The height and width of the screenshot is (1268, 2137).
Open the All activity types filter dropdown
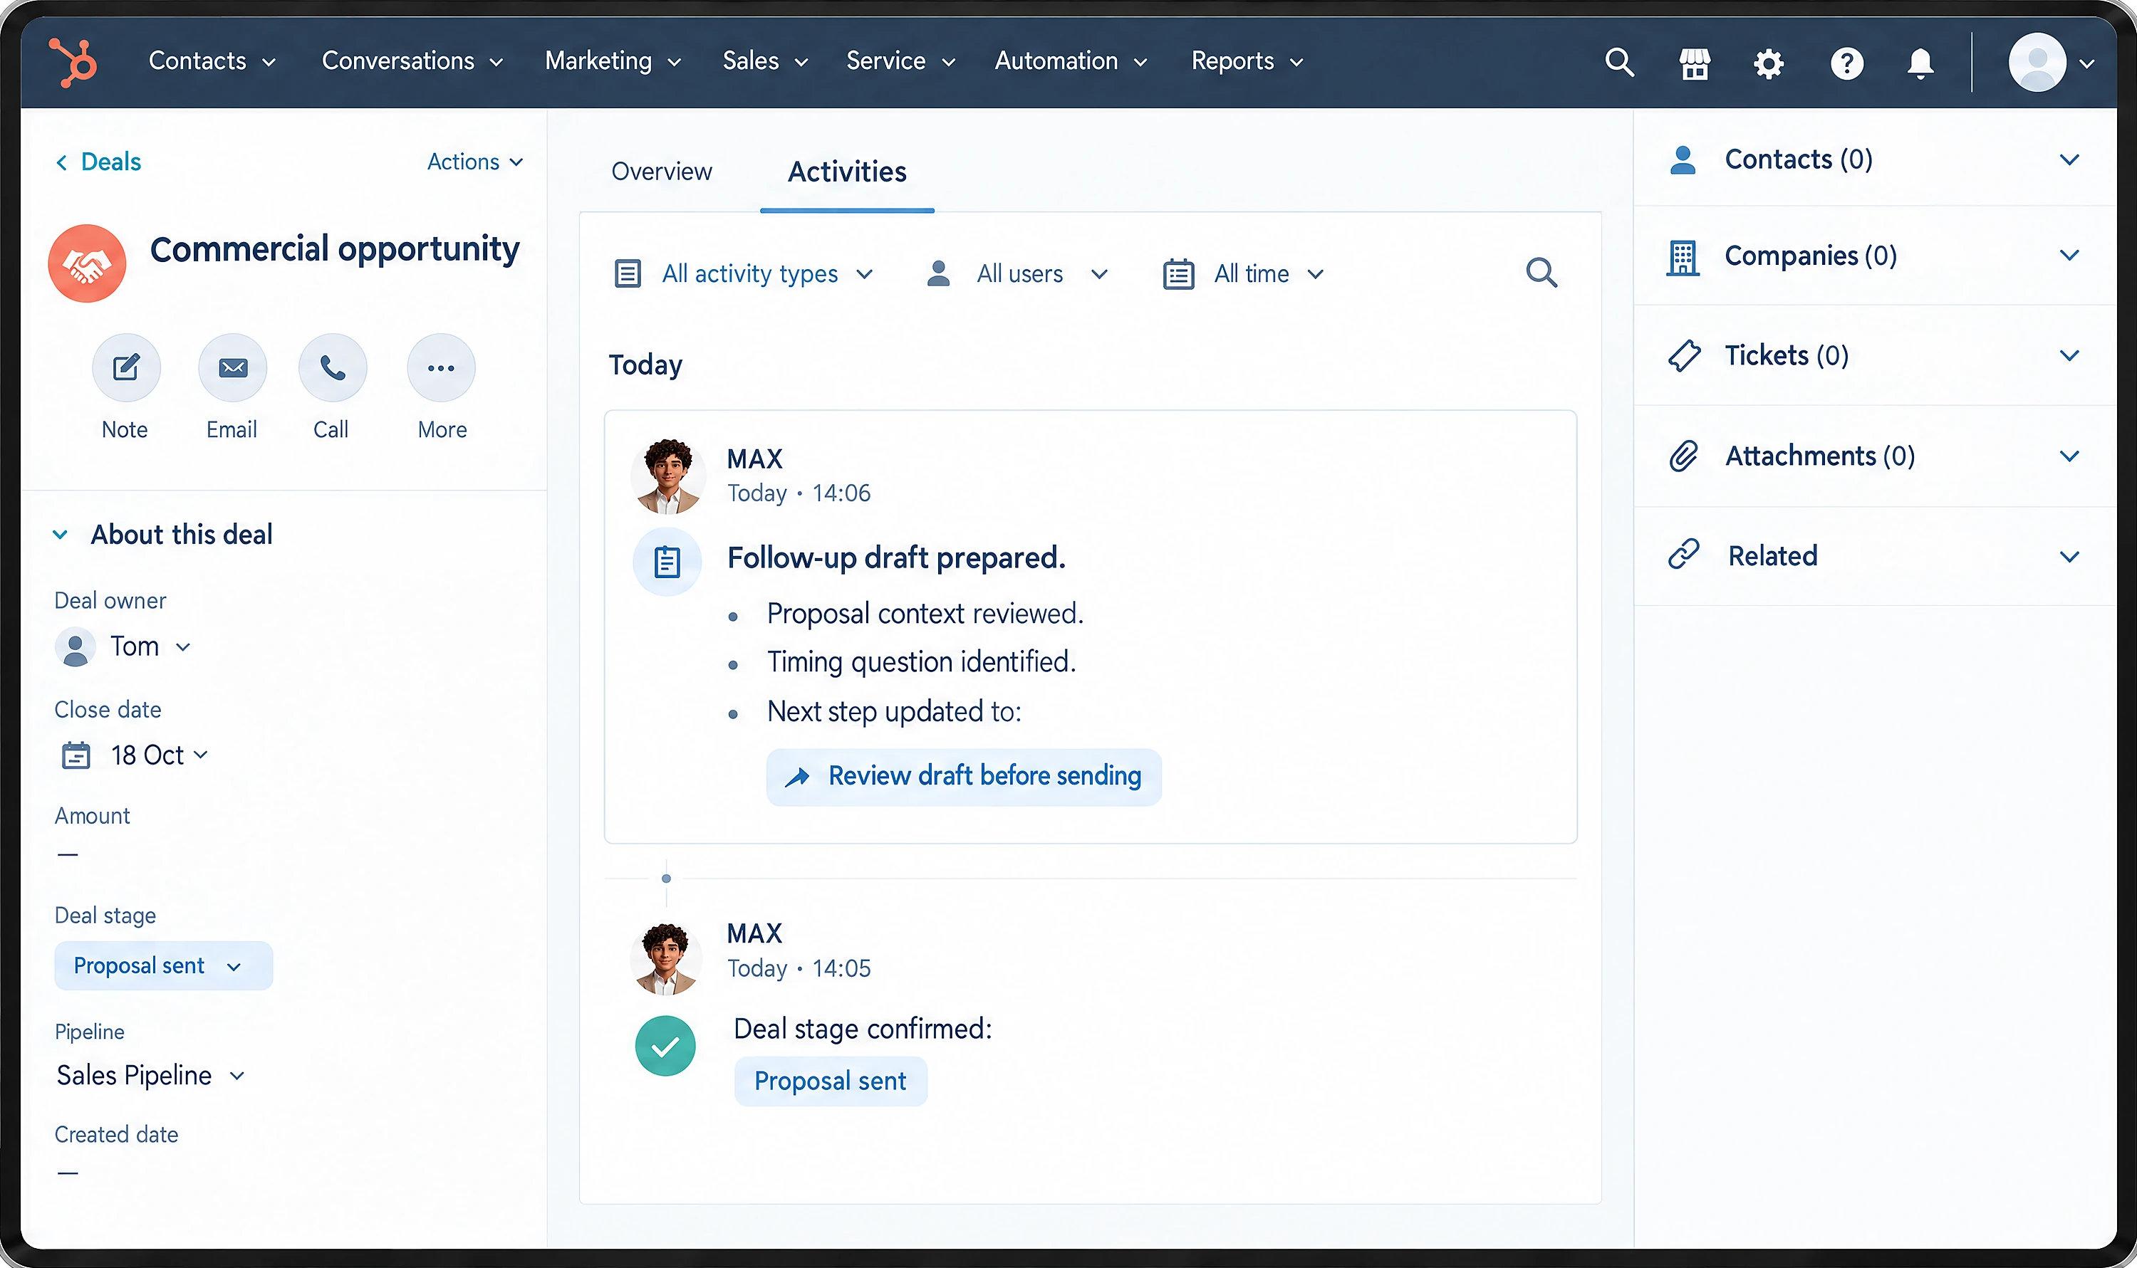tap(744, 273)
